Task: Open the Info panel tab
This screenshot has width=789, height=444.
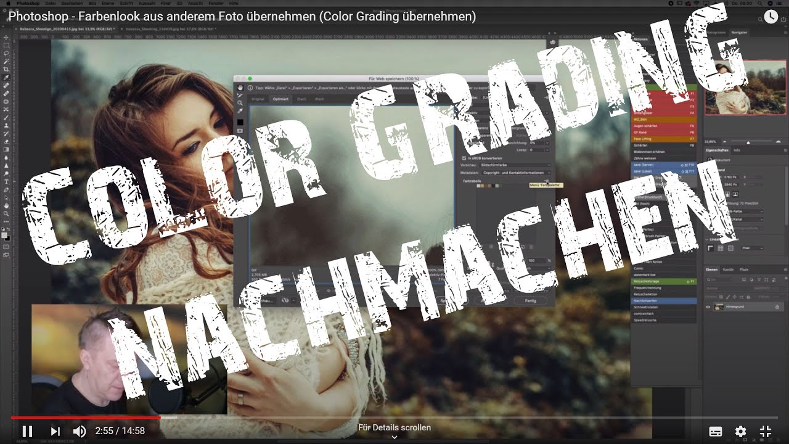Action: pyautogui.click(x=737, y=150)
